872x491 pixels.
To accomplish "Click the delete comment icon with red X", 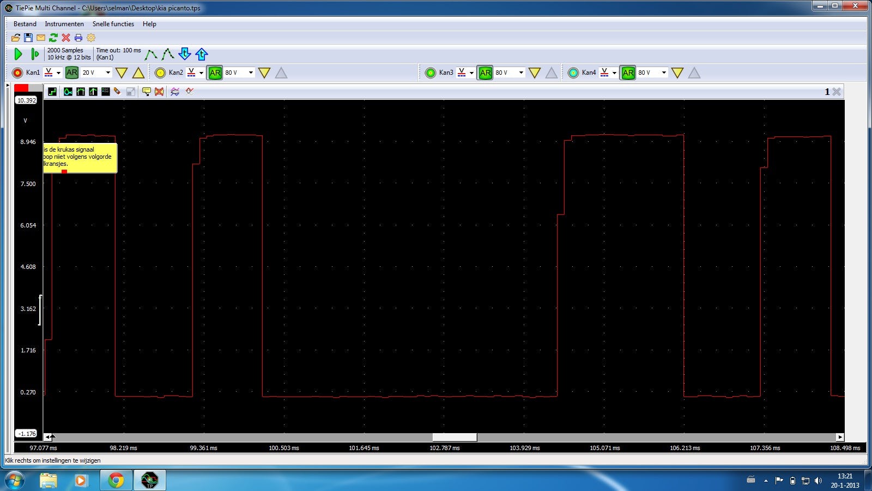I will (159, 92).
